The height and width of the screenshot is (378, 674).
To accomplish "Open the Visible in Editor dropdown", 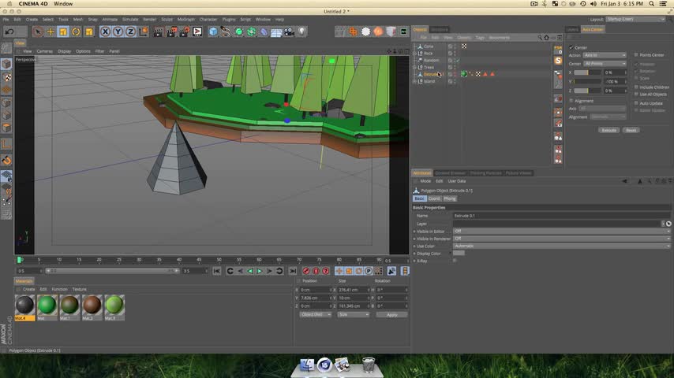I will [562, 231].
